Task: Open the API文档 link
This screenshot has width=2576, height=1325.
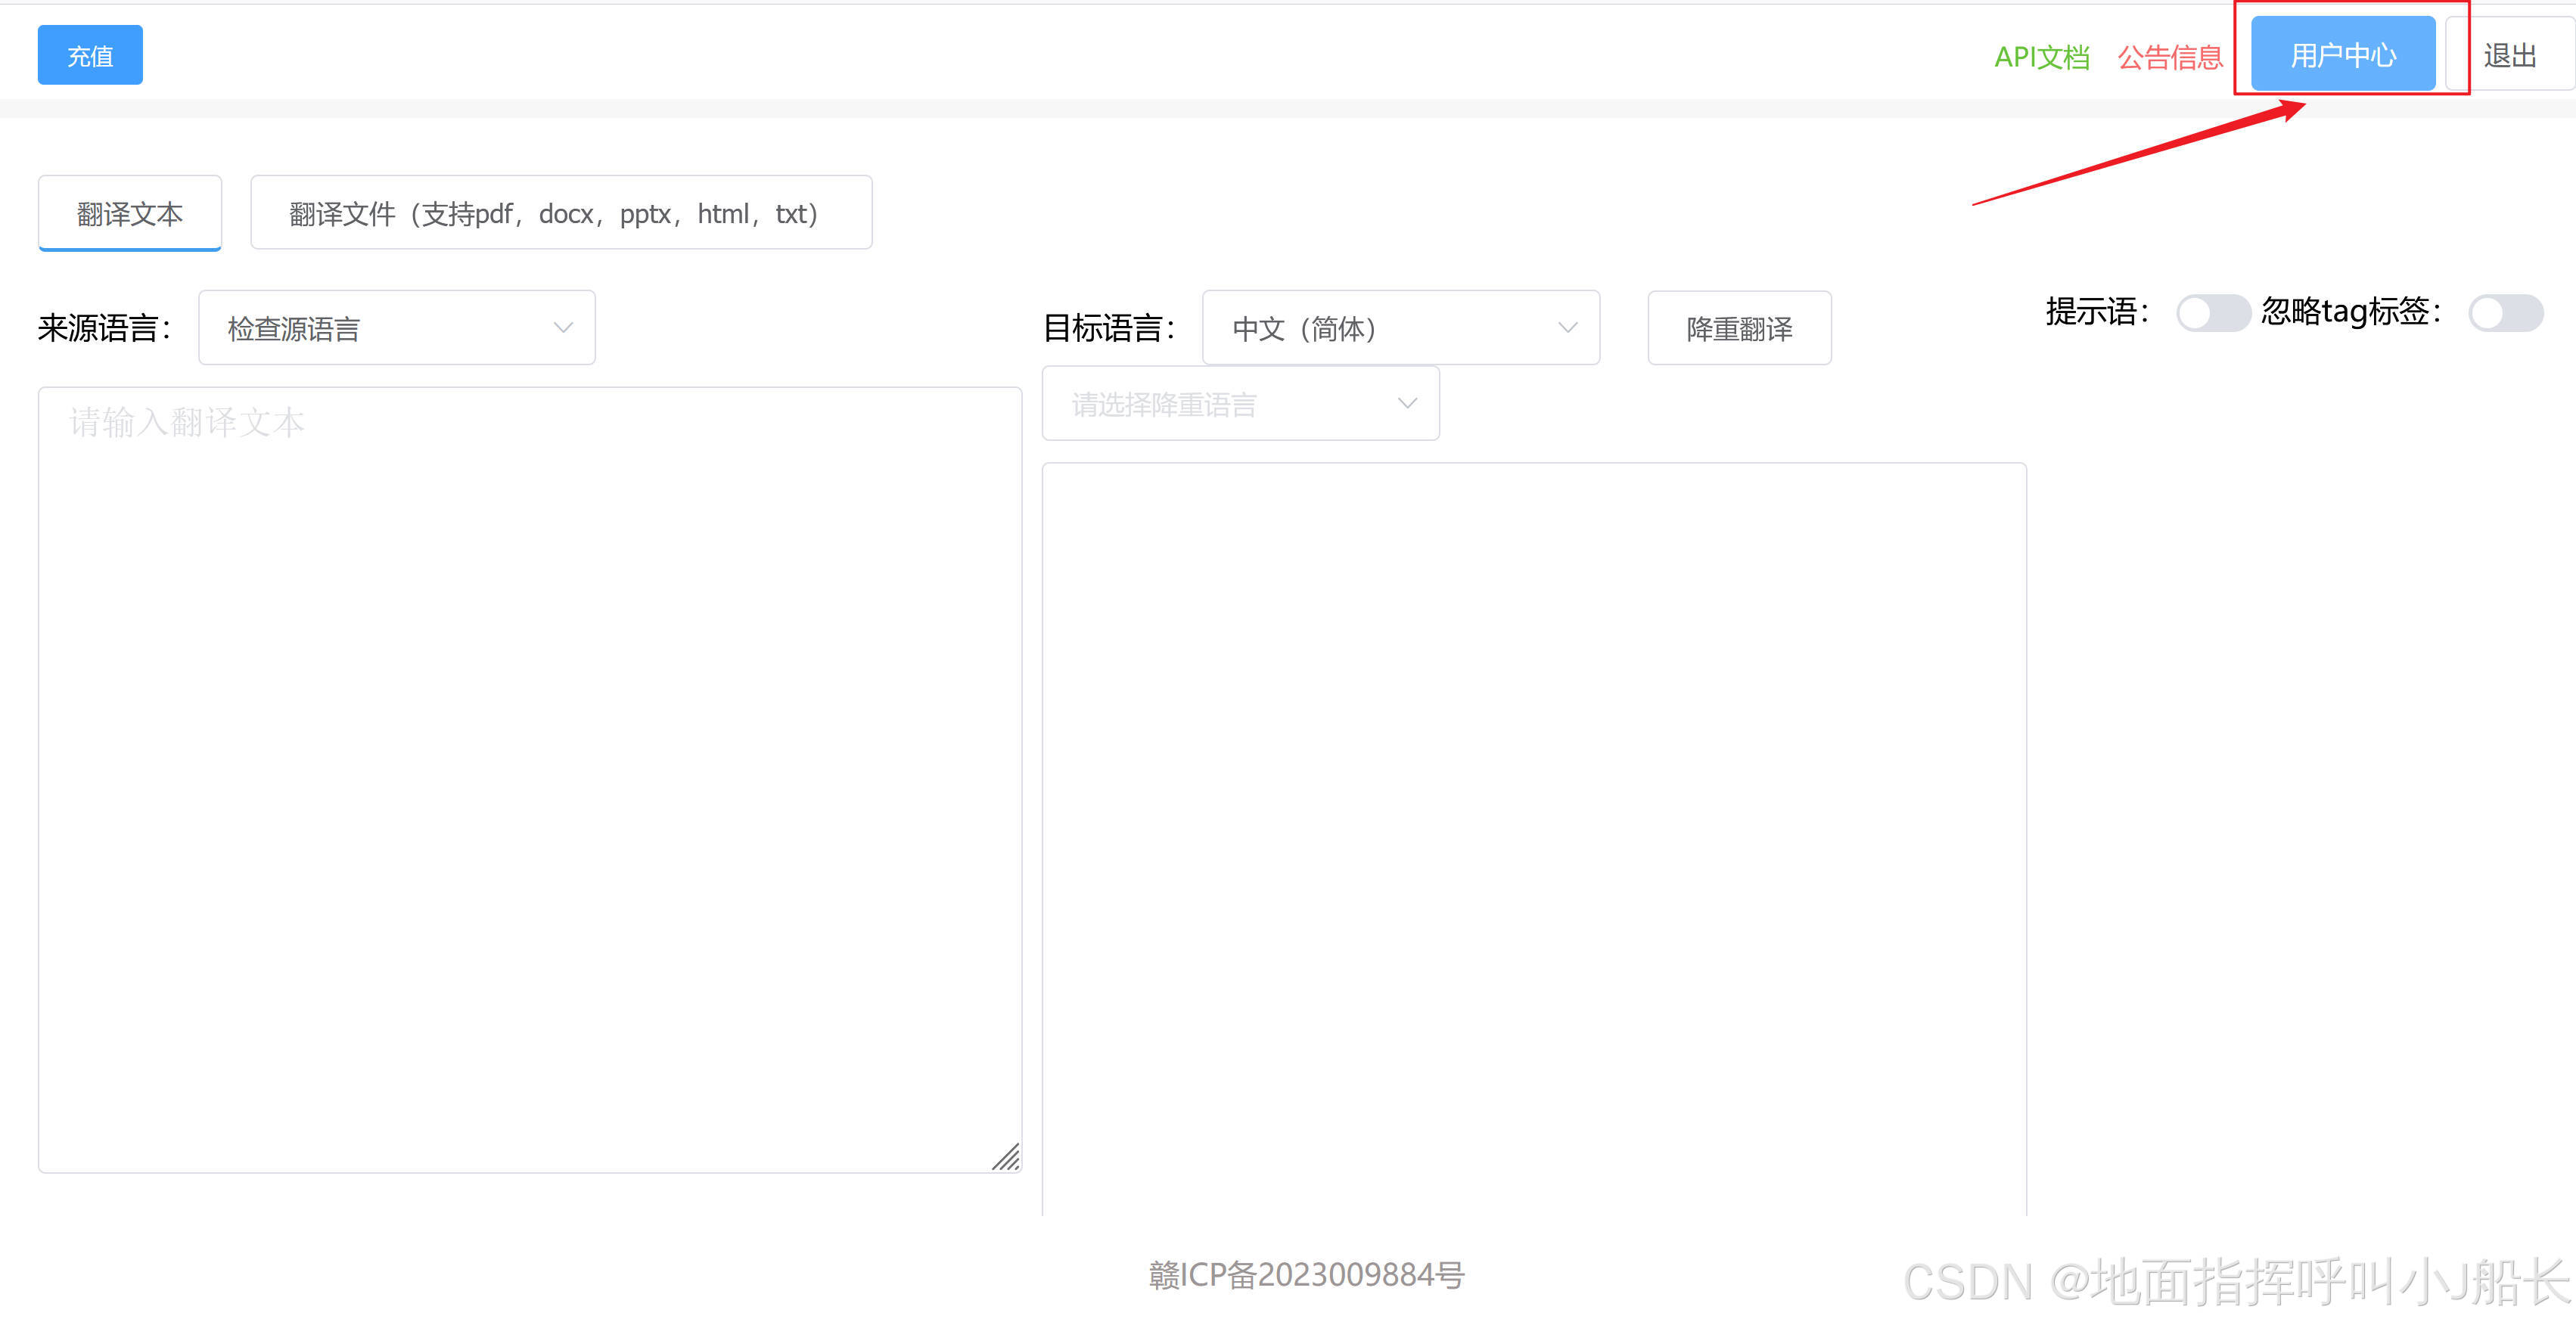Action: 2041,57
